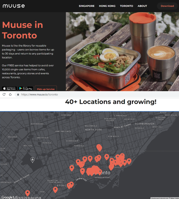Open the About page

point(142,6)
